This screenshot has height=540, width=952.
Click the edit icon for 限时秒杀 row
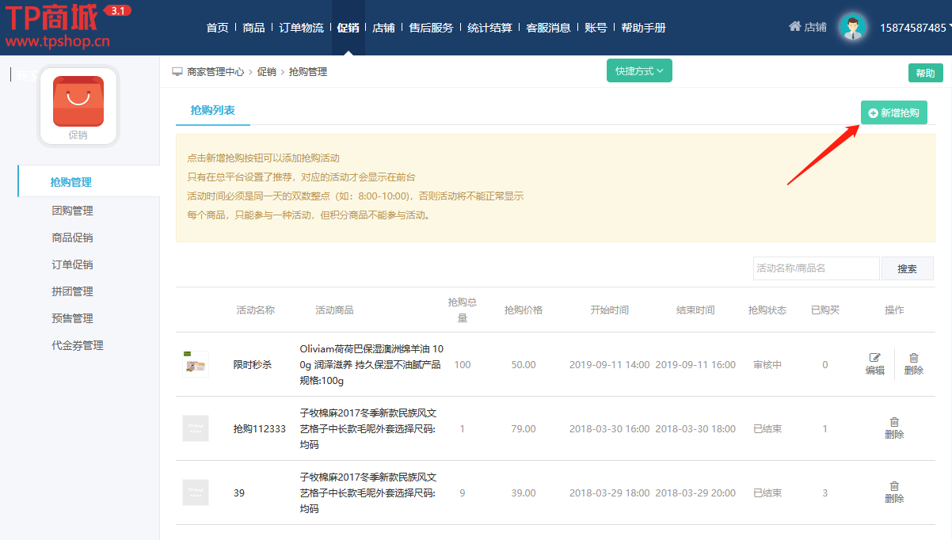[874, 359]
